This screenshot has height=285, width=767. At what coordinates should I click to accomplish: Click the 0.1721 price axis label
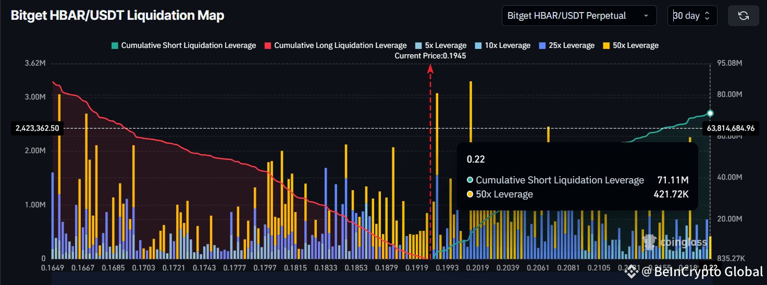click(175, 268)
